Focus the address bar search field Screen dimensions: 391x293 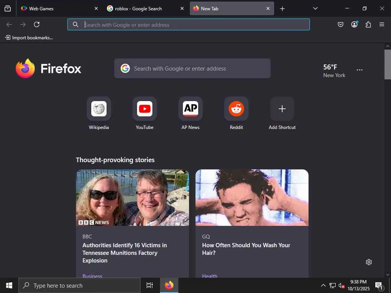[x=189, y=24]
